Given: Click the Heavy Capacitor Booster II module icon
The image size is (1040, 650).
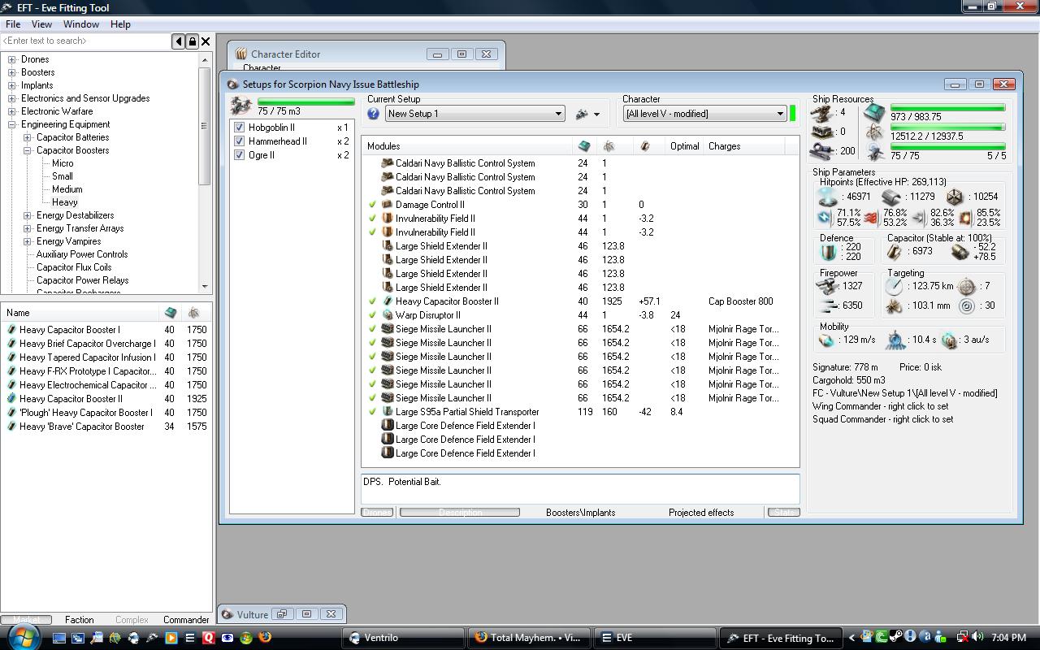Looking at the screenshot, I should tap(388, 301).
